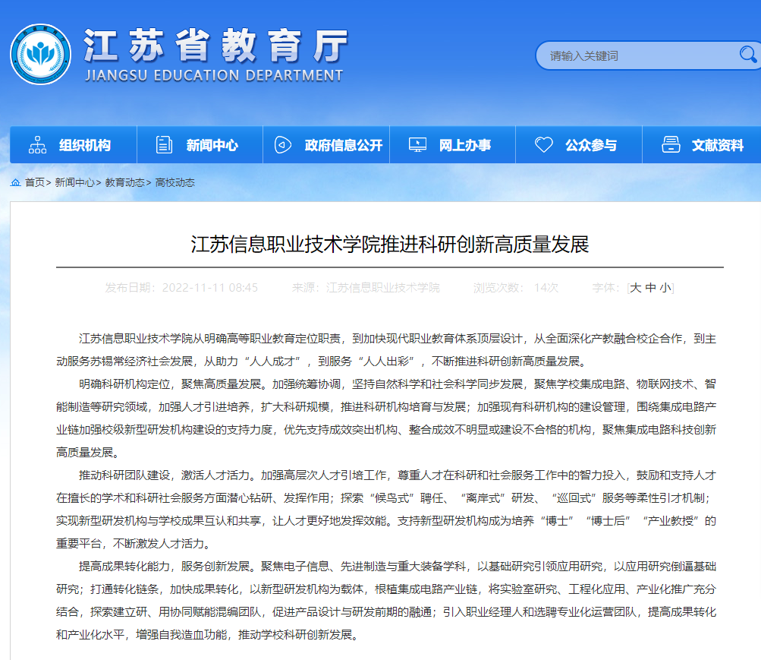This screenshot has width=761, height=660.
Task: Click the JIANGSU EDUCATION DEPARTMENT English subtitle
Action: tap(214, 76)
